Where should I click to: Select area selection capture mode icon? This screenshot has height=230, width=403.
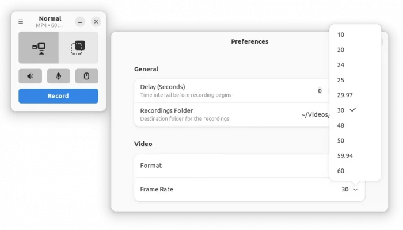point(78,48)
